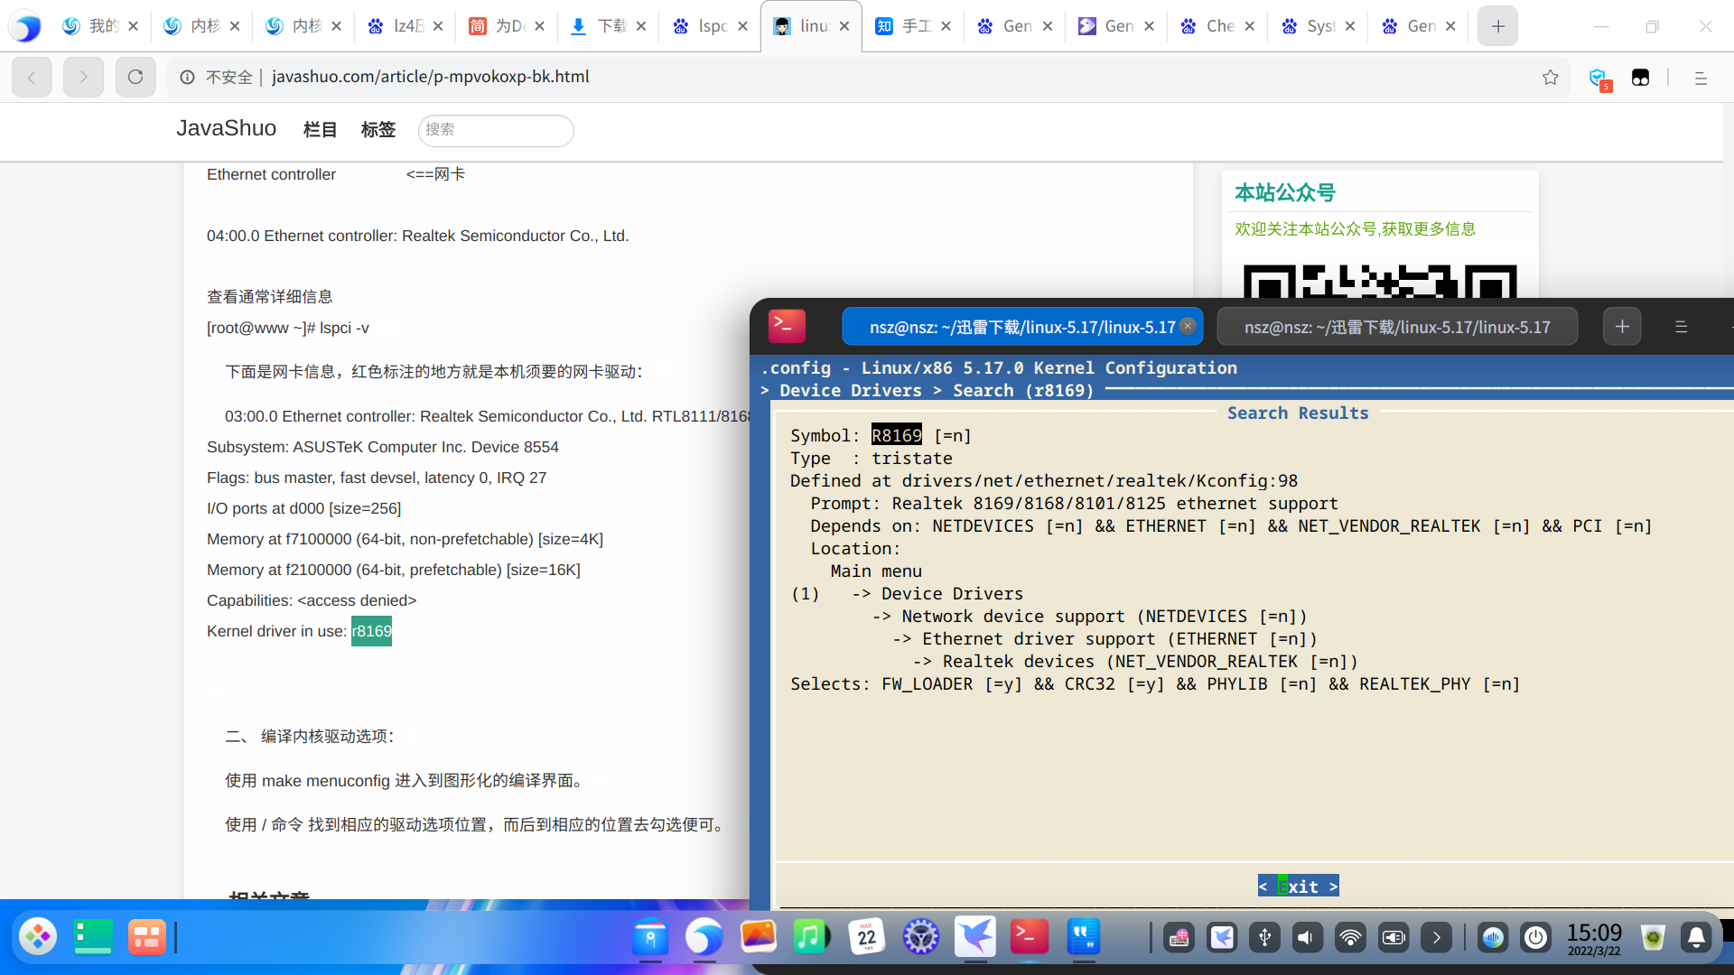Click the JavaShuo site logo link
This screenshot has height=975, width=1734.
(226, 128)
